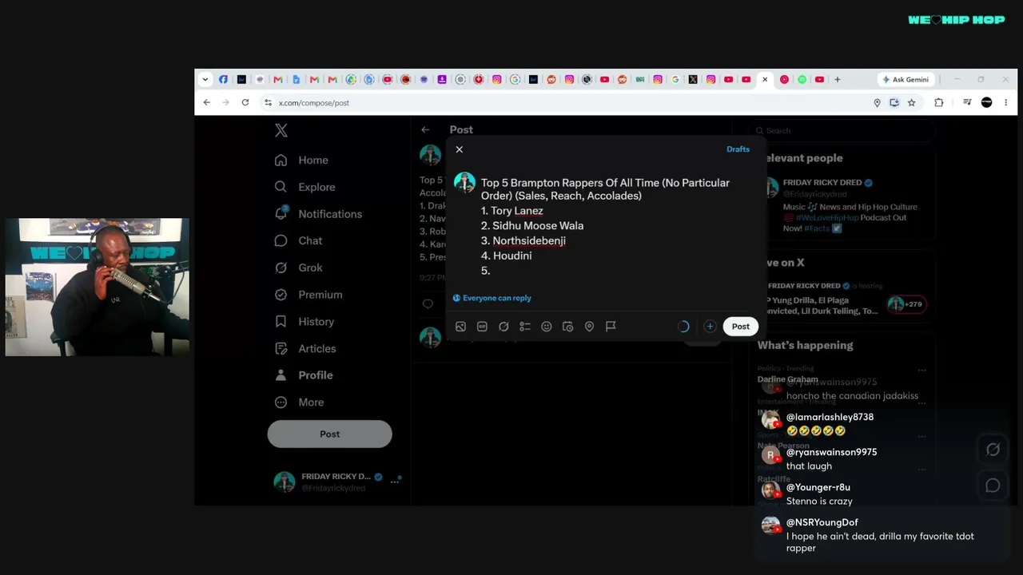Image resolution: width=1023 pixels, height=575 pixels.
Task: Open a new browser tab
Action: click(x=838, y=79)
